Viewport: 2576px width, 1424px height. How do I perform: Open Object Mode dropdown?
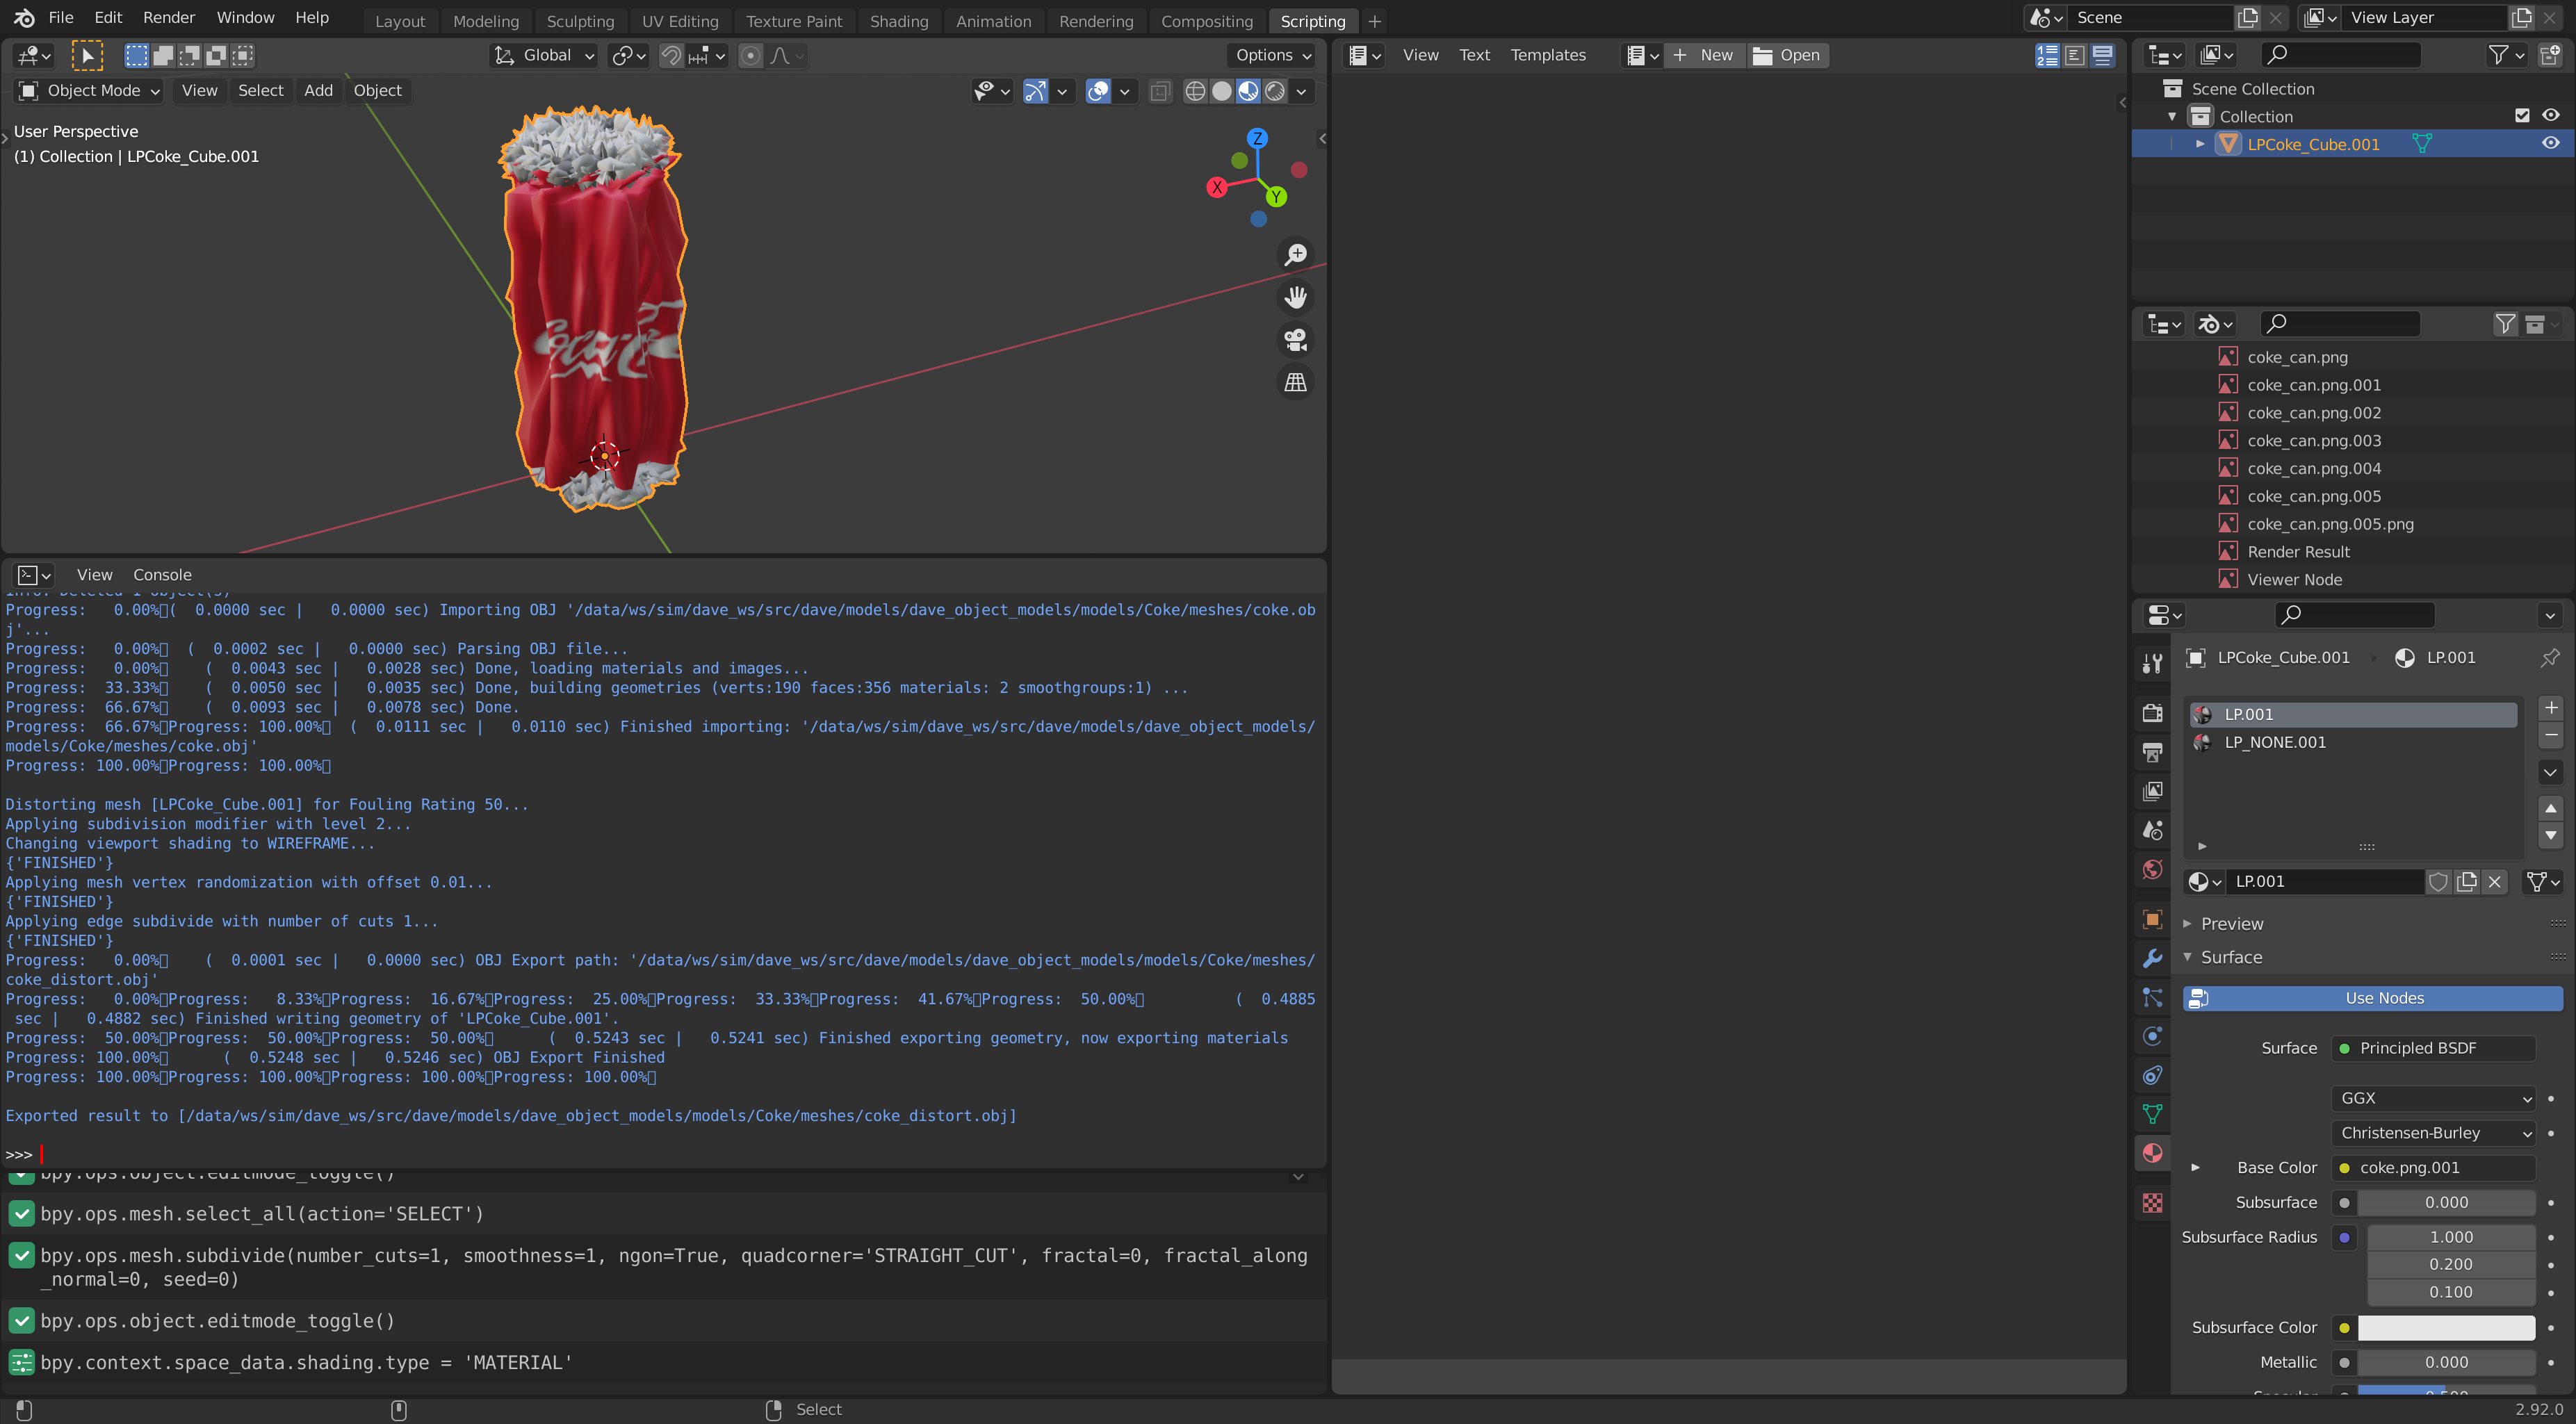click(89, 91)
